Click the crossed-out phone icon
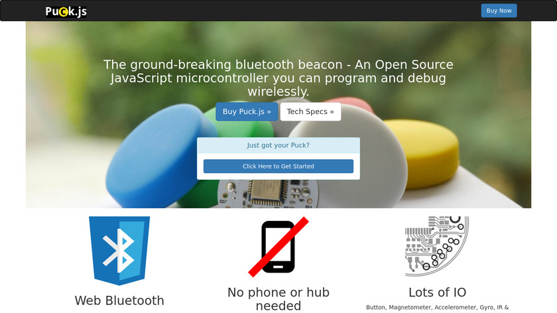The width and height of the screenshot is (557, 313). pyautogui.click(x=278, y=247)
